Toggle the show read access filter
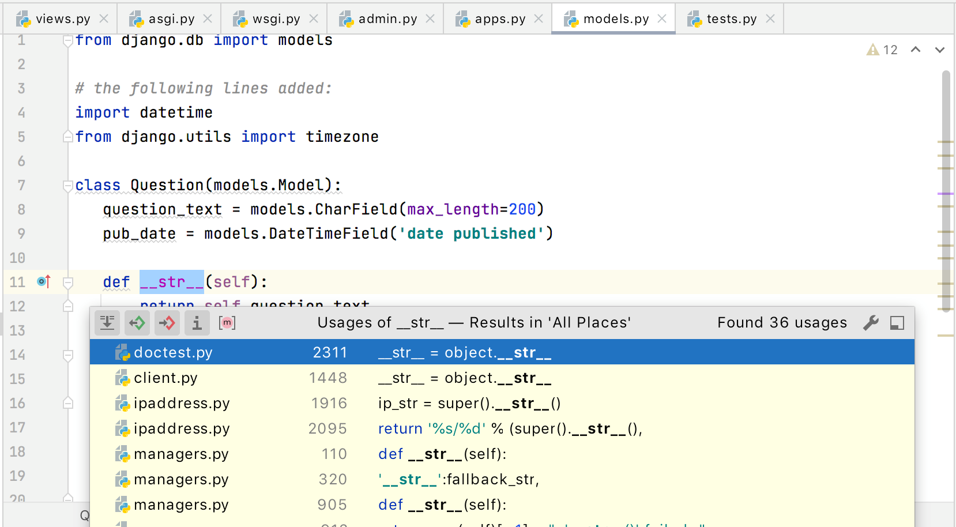Viewport: 956px width, 527px height. coord(137,323)
